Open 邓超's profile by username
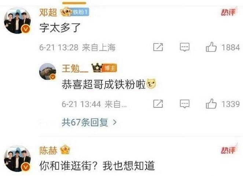243x176 pixels. [48, 12]
